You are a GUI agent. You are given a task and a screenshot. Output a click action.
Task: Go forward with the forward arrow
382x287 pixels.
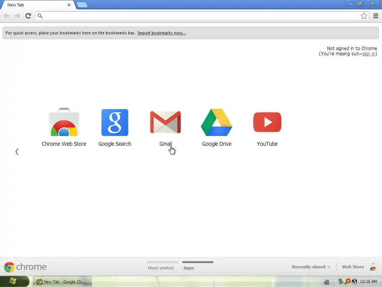(x=17, y=16)
